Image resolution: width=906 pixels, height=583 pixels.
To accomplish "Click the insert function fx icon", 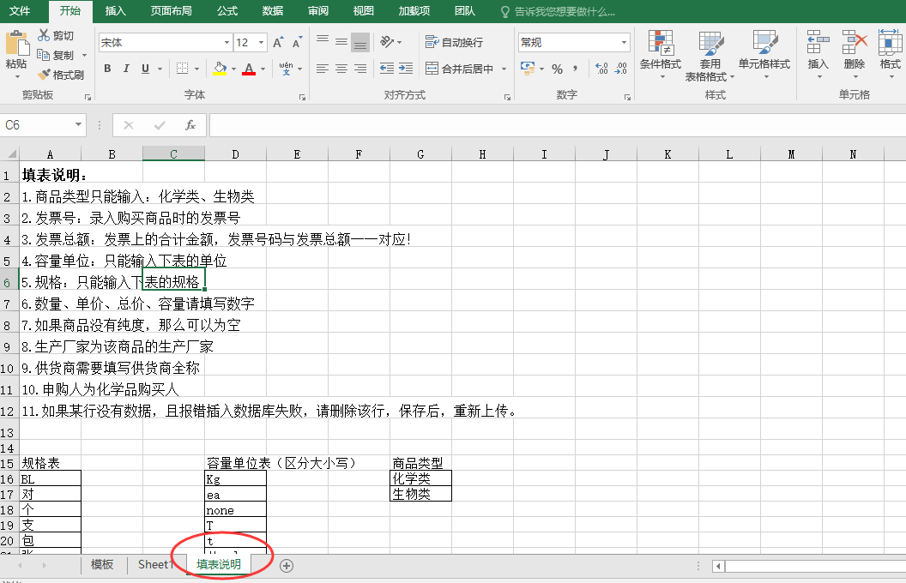I will point(190,125).
